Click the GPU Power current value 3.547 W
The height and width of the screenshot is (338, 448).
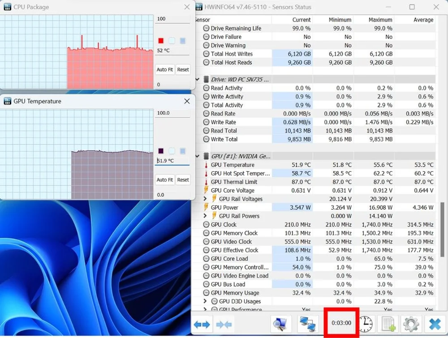[300, 208]
